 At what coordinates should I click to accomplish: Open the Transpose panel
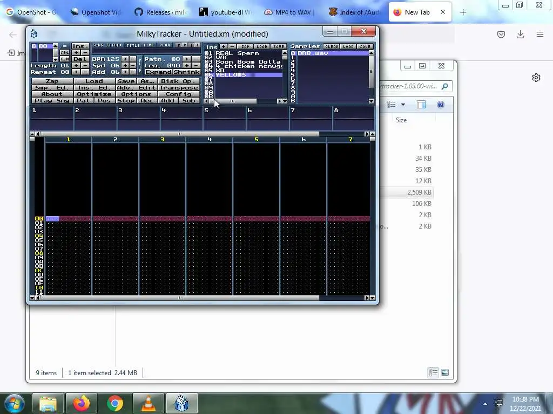179,88
